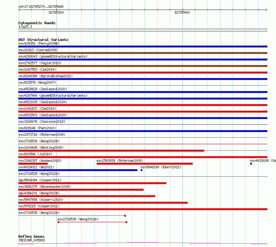Click nsv833575 (Wong2007) label

coord(37,82)
